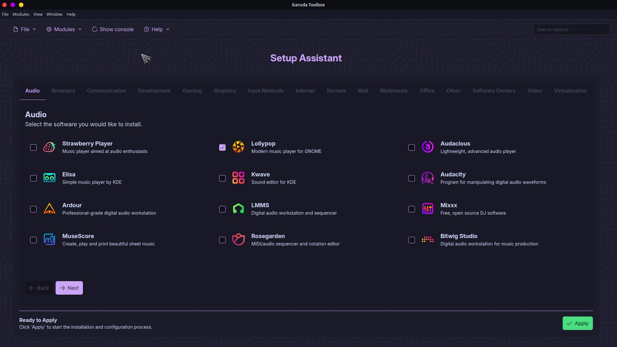Image resolution: width=617 pixels, height=347 pixels.
Task: Open the Software Centers tab
Action: click(x=494, y=91)
